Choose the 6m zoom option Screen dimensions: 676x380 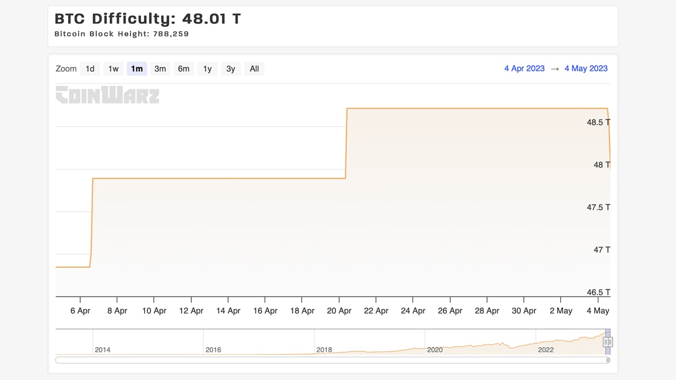click(x=183, y=69)
